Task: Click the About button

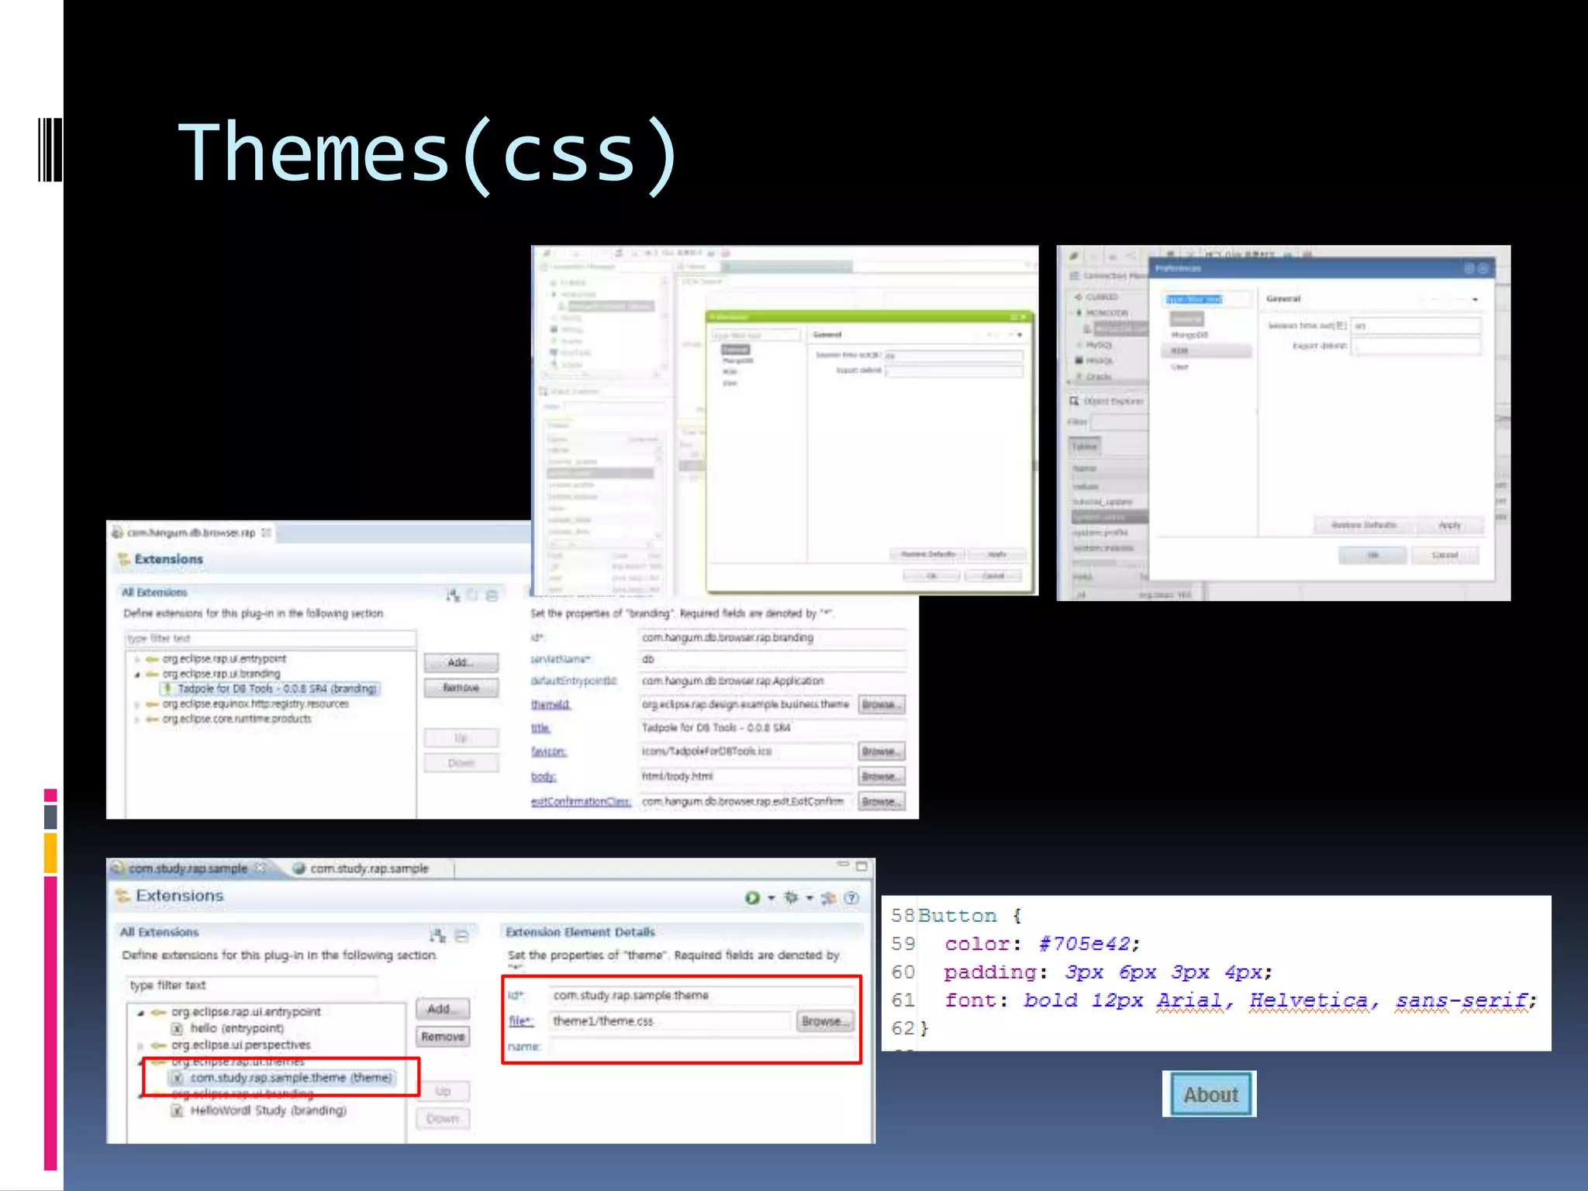Action: coord(1210,1094)
